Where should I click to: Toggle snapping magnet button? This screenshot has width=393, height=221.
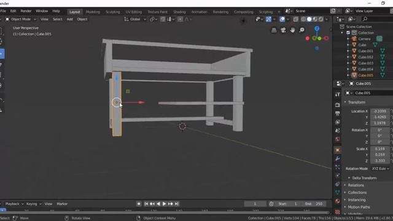point(163,19)
